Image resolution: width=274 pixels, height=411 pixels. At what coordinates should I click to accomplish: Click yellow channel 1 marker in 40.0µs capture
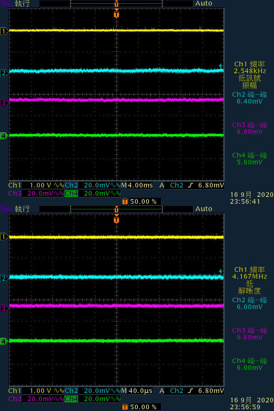tap(4, 237)
